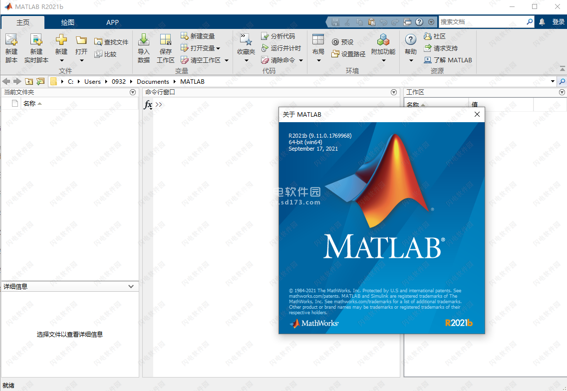Click 新建变量 new variable

point(198,36)
